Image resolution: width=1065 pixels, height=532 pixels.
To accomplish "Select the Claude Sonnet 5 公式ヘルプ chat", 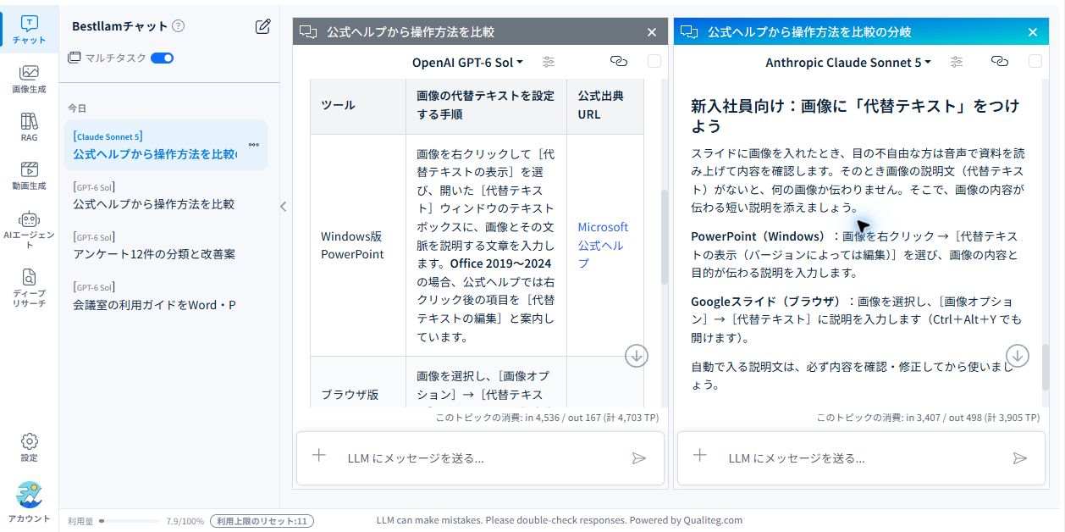I will click(166, 145).
